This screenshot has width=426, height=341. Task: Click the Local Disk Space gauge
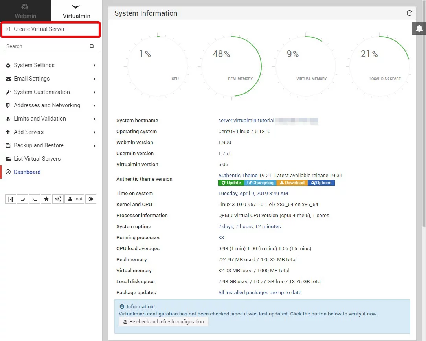pos(380,66)
